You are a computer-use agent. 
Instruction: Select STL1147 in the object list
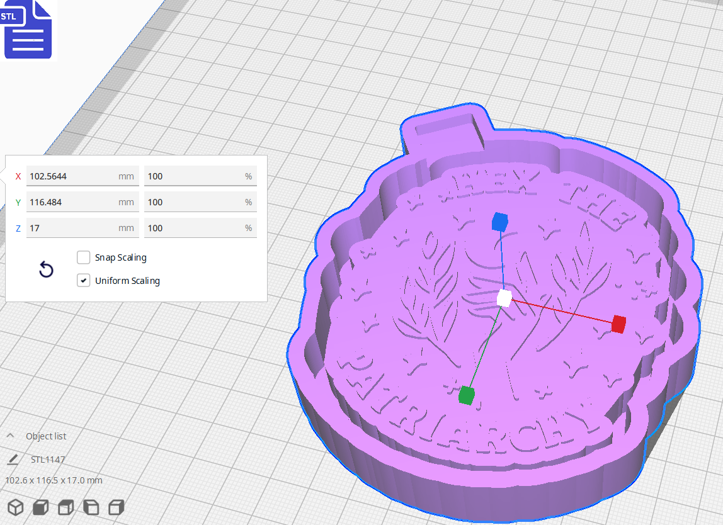(x=47, y=460)
